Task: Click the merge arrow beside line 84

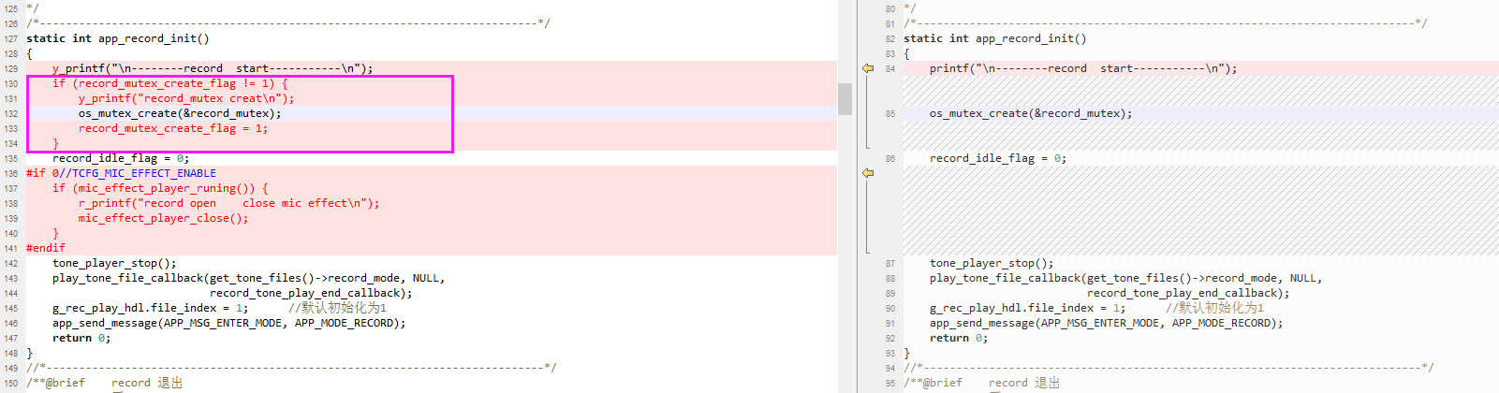Action: tap(868, 68)
